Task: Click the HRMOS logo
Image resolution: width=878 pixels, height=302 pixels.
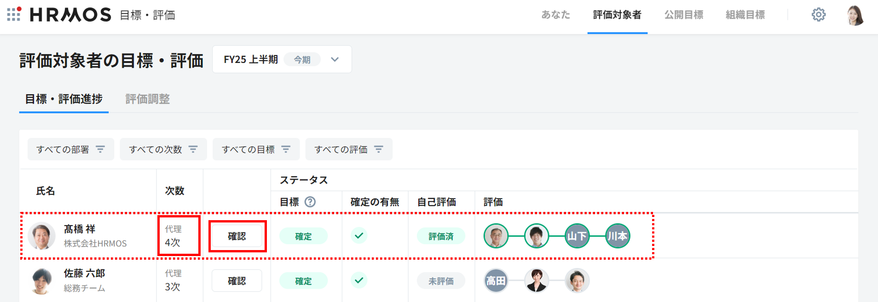Action: [x=70, y=15]
